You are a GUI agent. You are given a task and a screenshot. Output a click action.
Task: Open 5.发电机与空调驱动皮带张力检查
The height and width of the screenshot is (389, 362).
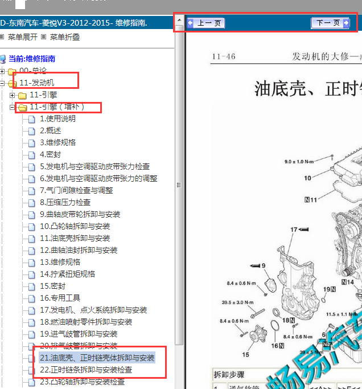coord(94,166)
